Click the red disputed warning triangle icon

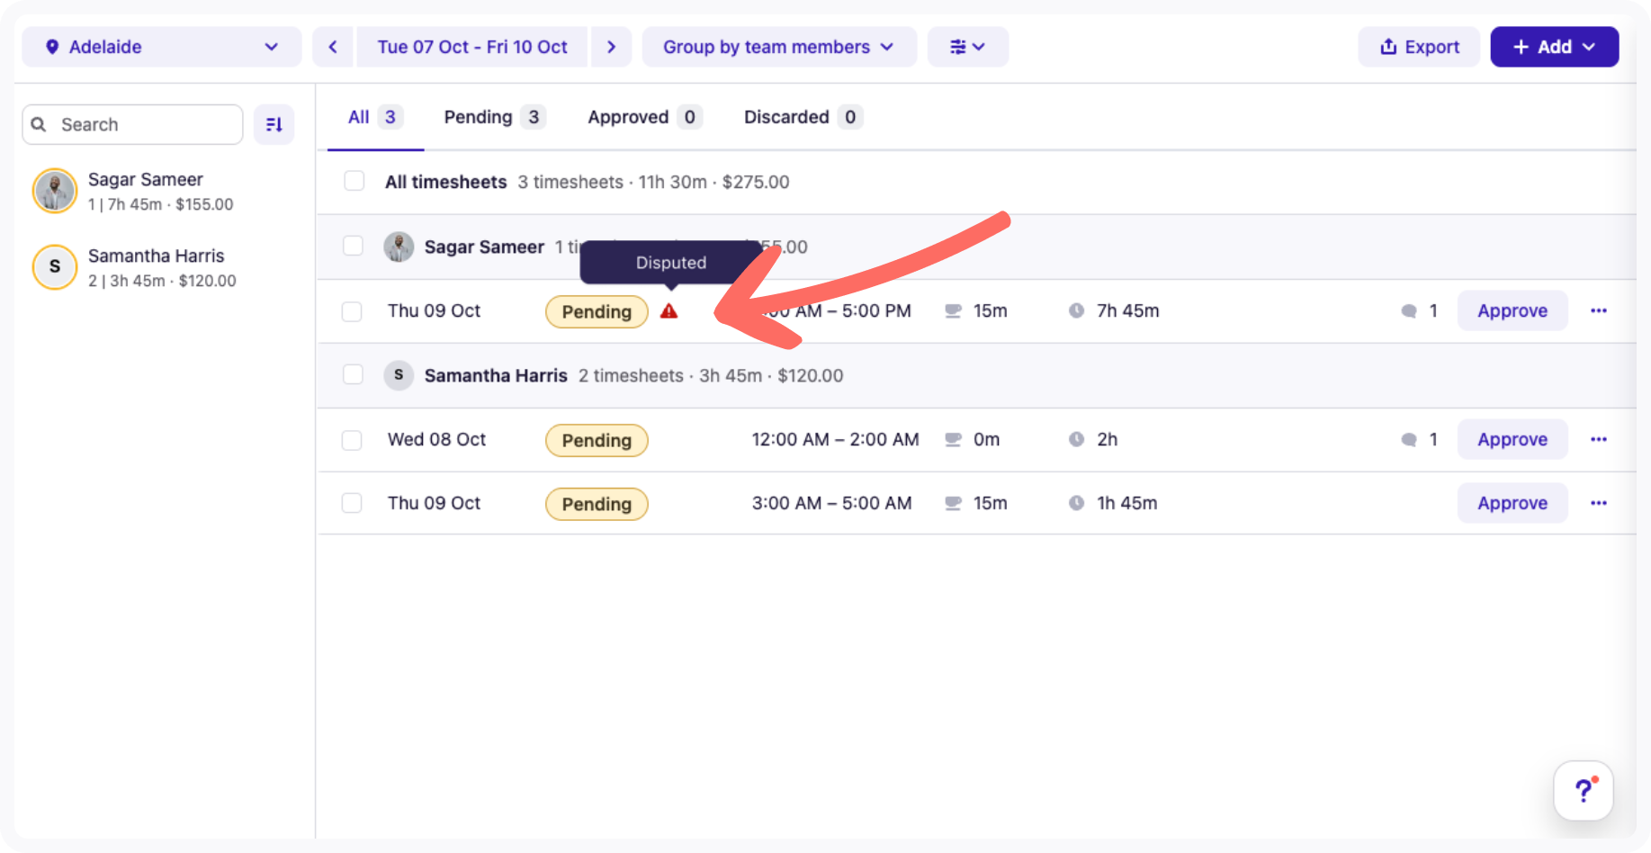(668, 311)
